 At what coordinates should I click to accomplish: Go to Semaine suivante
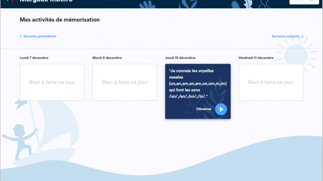pos(285,36)
